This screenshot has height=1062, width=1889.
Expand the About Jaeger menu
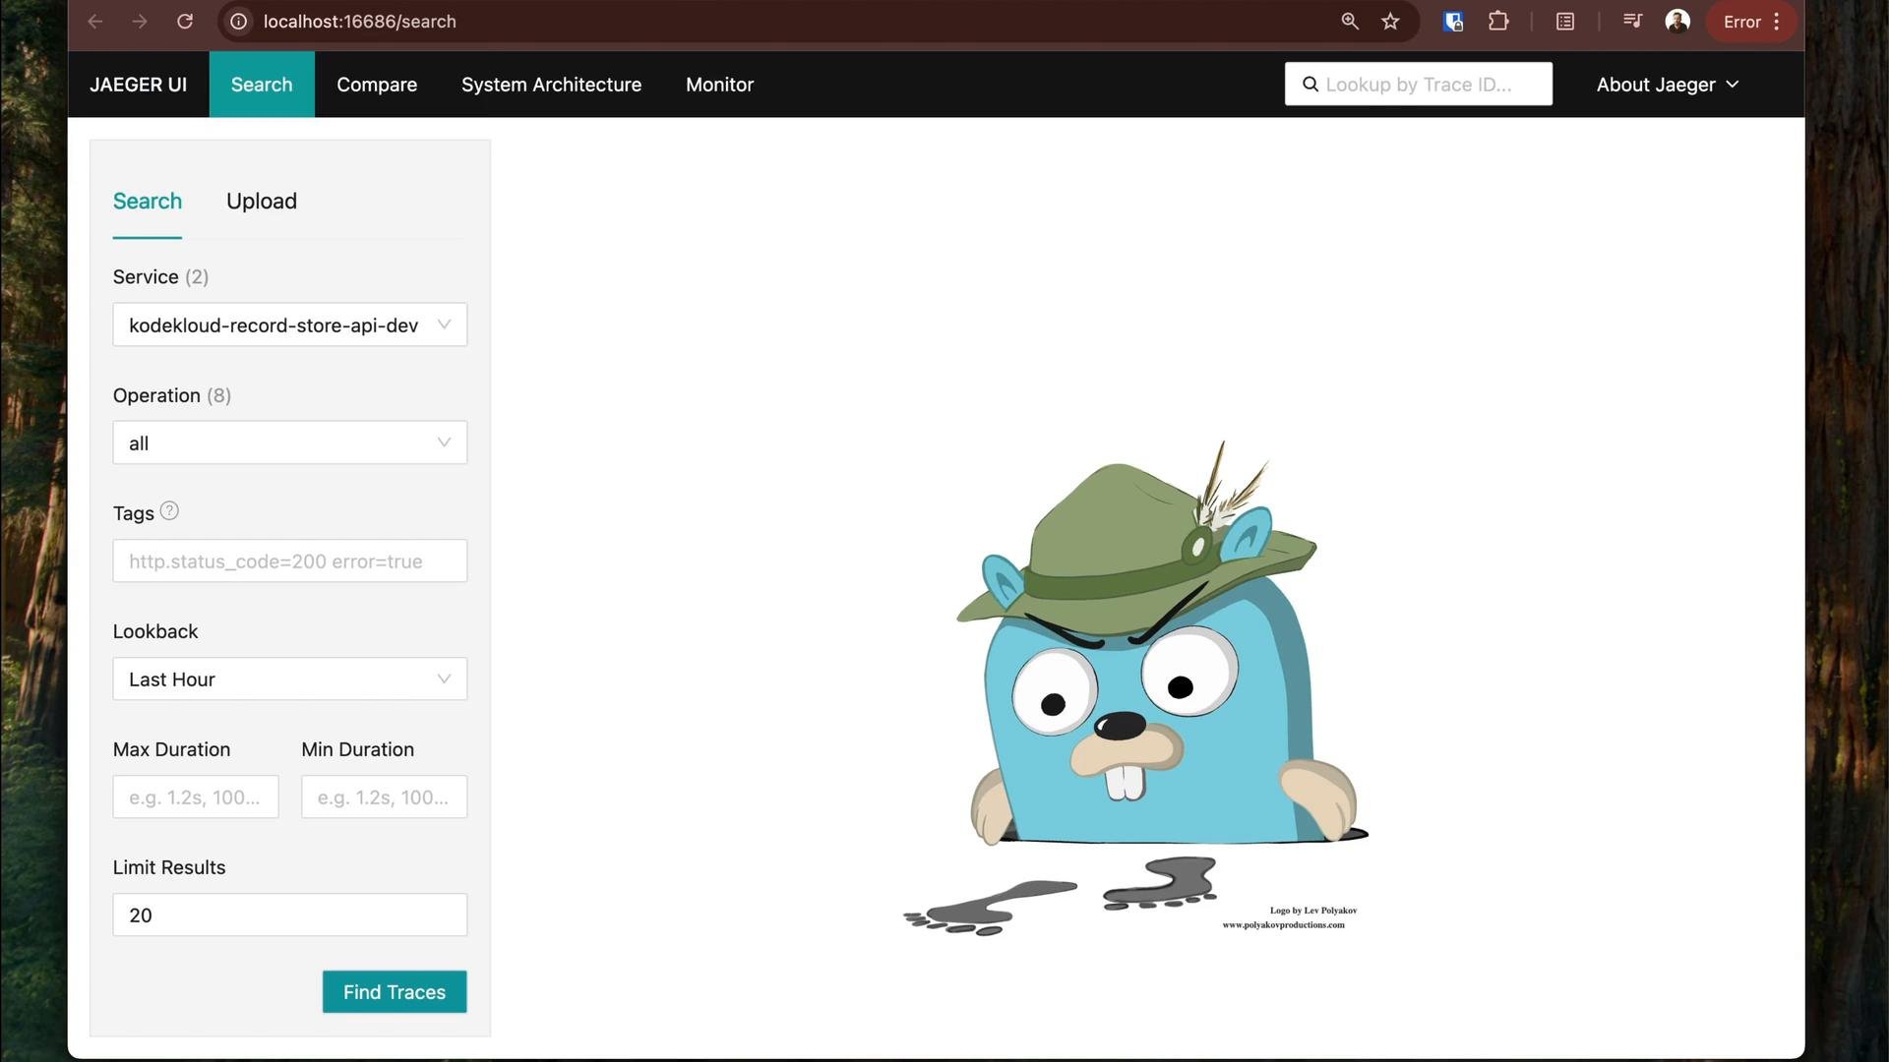pyautogui.click(x=1668, y=85)
